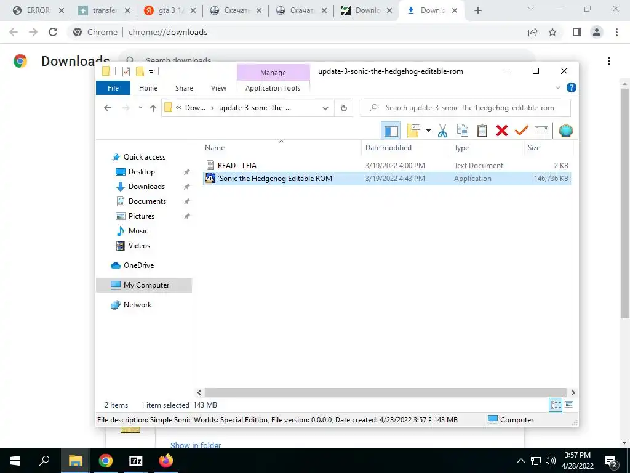Sort files by Name column
Screen dimensions: 630x473
[215, 148]
